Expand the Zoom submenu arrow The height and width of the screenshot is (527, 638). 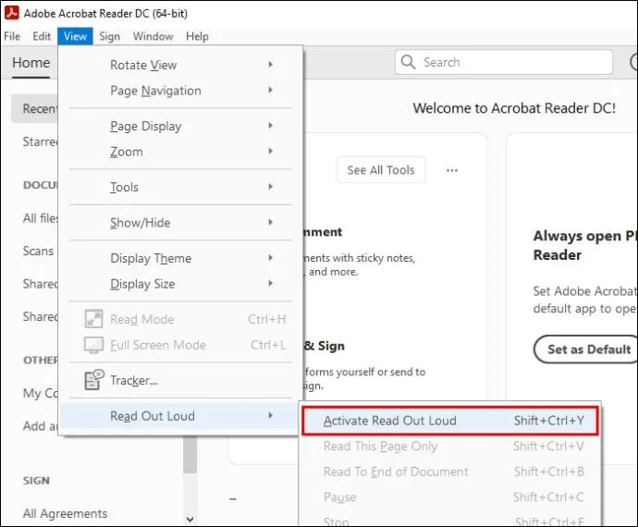[x=271, y=152]
